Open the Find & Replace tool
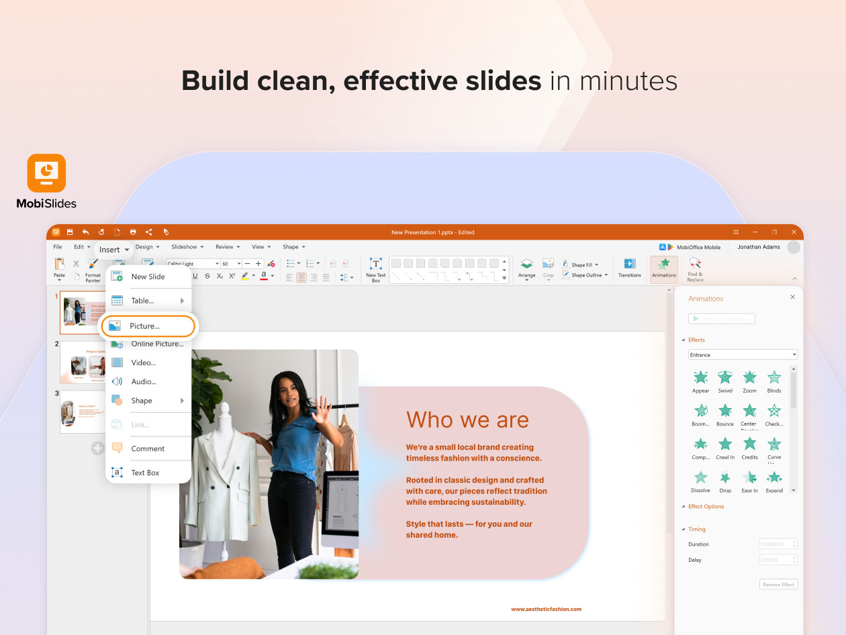The image size is (846, 635). tap(695, 268)
